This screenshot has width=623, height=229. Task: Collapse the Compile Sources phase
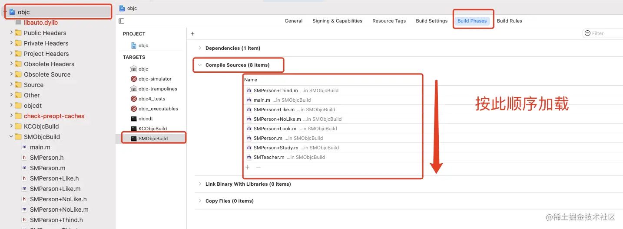200,65
